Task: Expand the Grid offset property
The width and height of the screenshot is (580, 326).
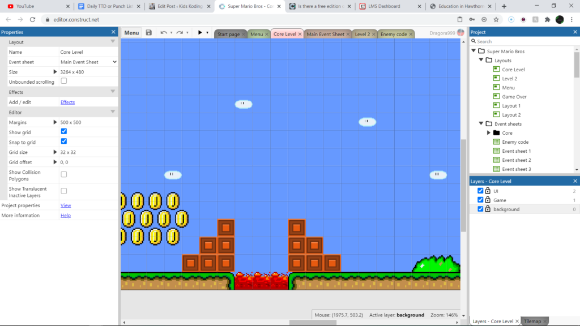Action: click(x=55, y=162)
